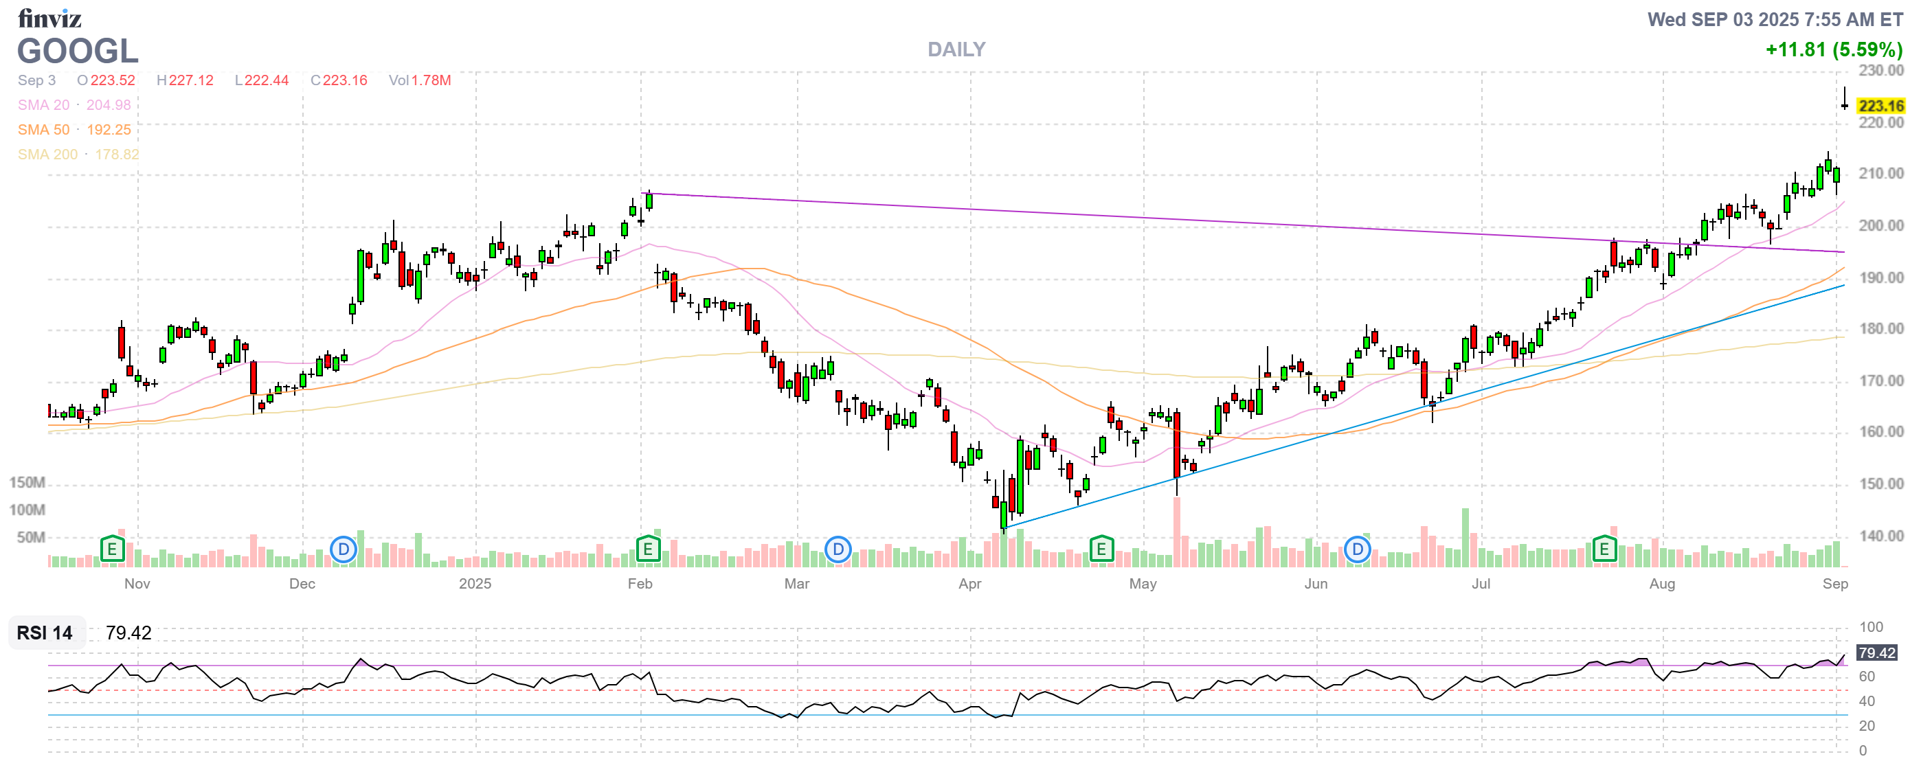Click the SMA 200 indicator label
1921x772 pixels.
[47, 155]
